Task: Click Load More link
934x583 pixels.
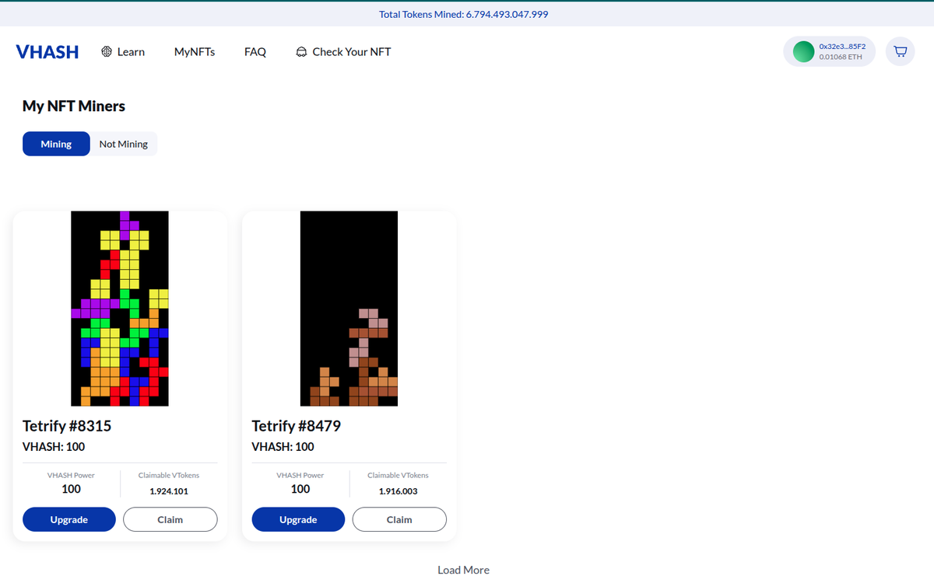Action: click(464, 570)
